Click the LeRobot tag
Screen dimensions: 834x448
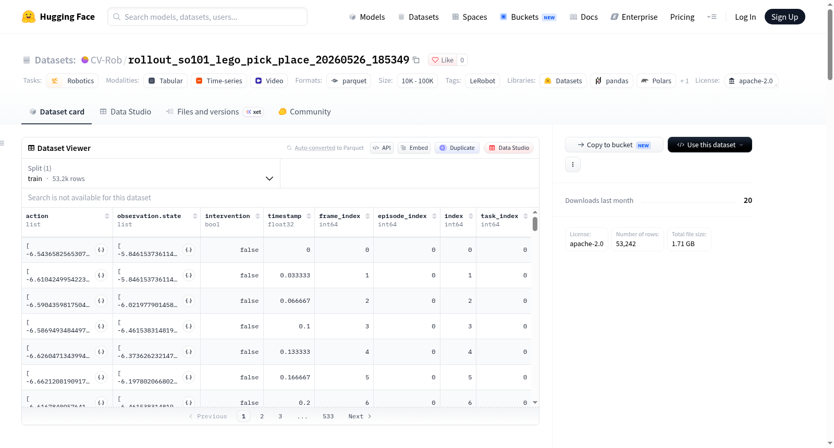[482, 81]
